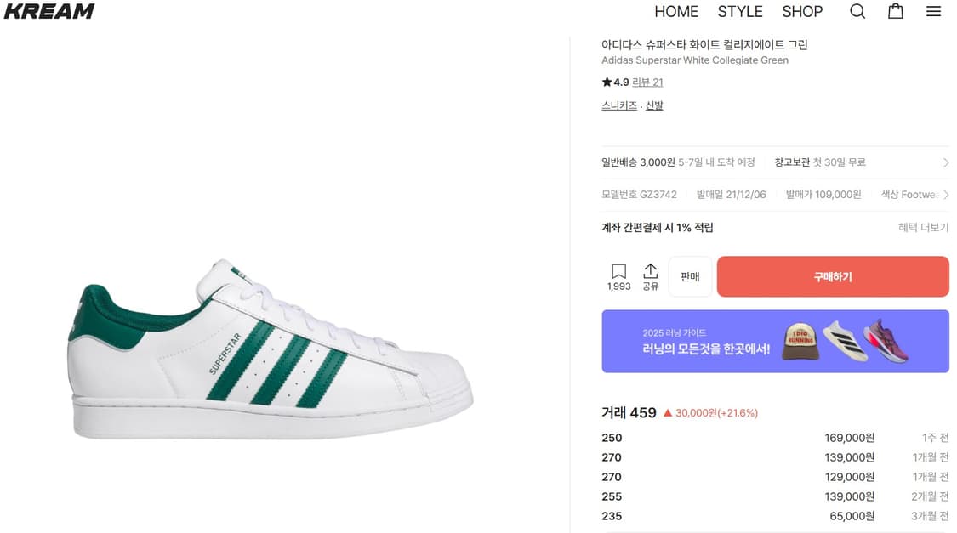Screen dimensions: 957x533
Task: Click the 구매하기 purchase button
Action: click(x=832, y=276)
